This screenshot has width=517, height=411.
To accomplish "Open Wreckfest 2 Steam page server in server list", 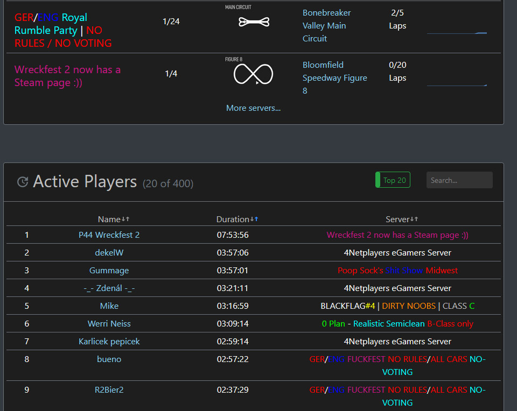I will [67, 76].
